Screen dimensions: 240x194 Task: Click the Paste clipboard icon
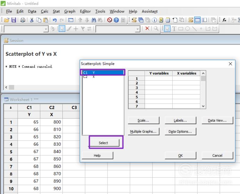click(x=46, y=20)
